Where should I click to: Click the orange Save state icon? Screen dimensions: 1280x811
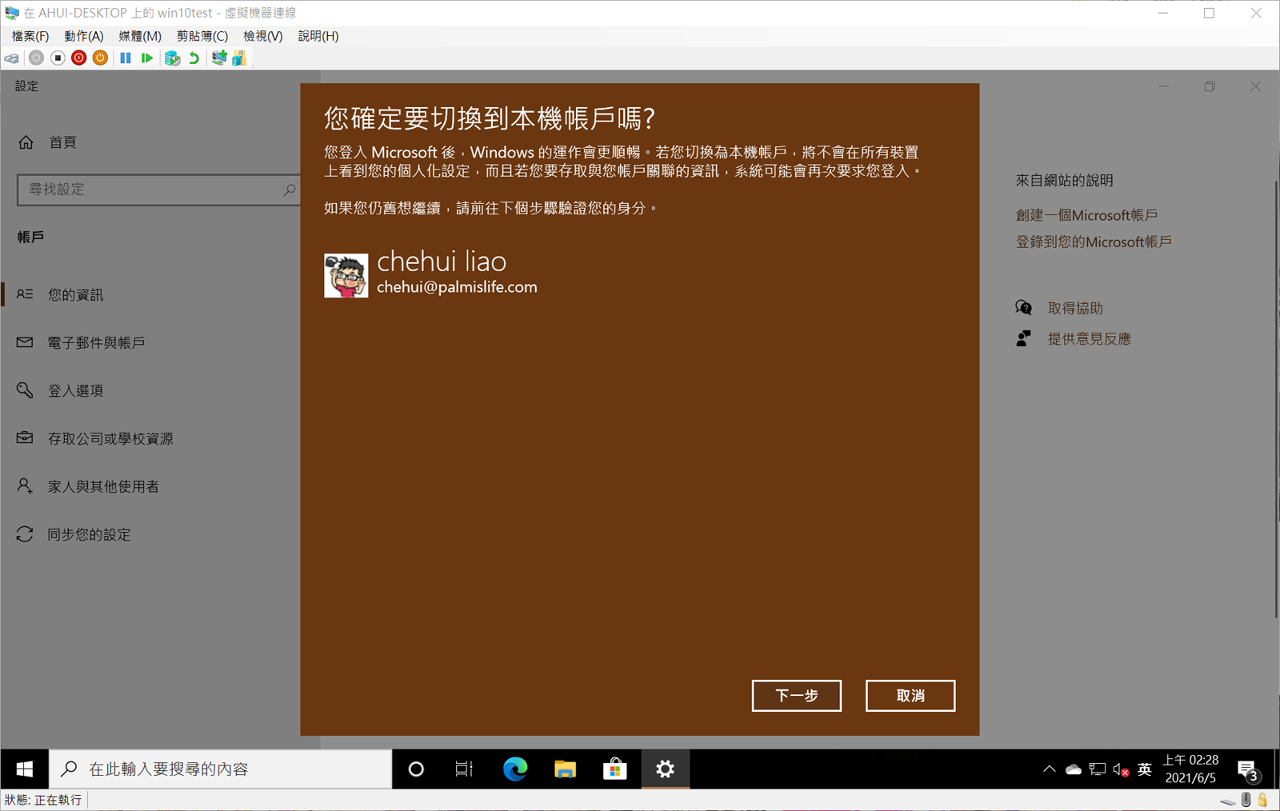[100, 58]
